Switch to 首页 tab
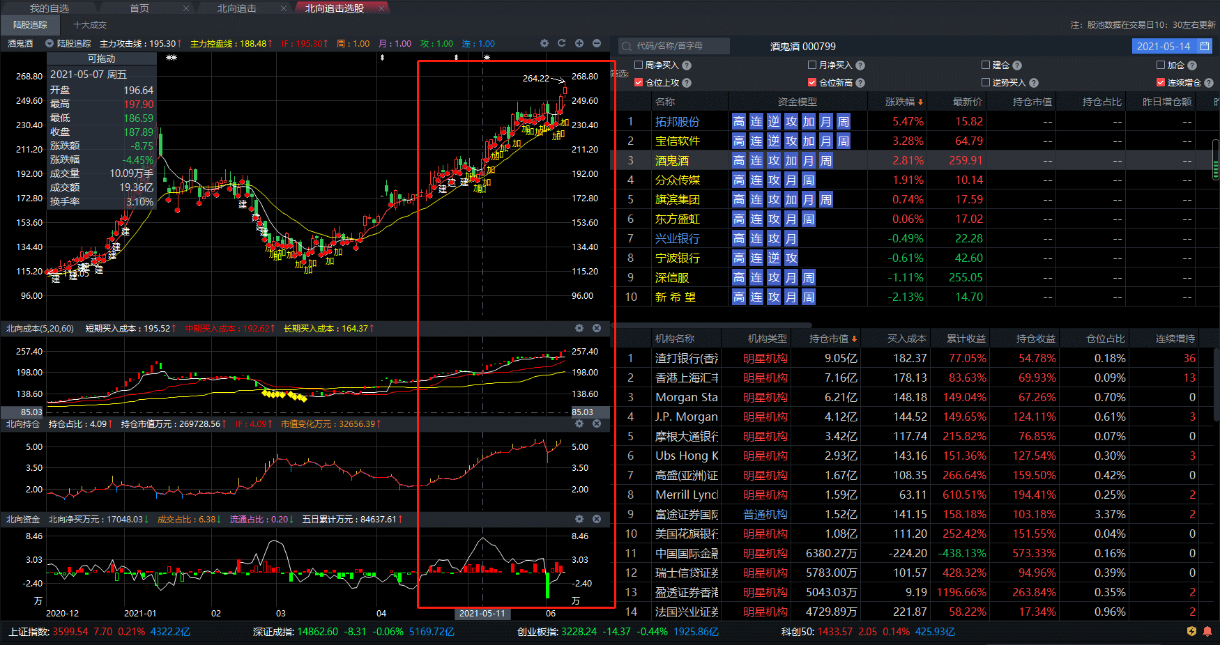 [139, 8]
